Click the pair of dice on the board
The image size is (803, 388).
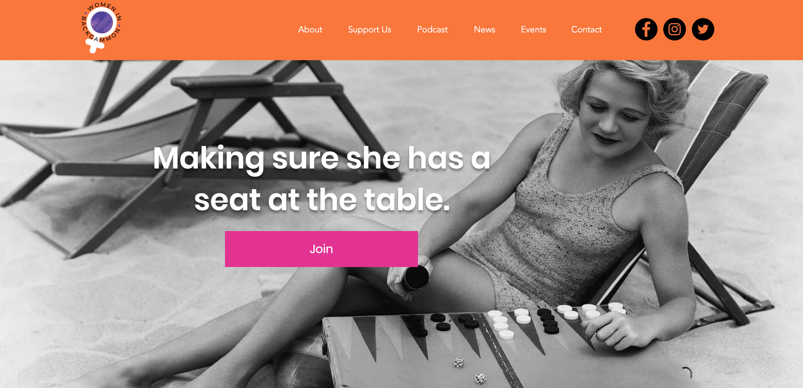pos(469,371)
